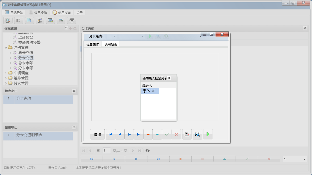
Task: Click the window-with-green-arrow toolbar icon
Action: [x=61, y=20]
